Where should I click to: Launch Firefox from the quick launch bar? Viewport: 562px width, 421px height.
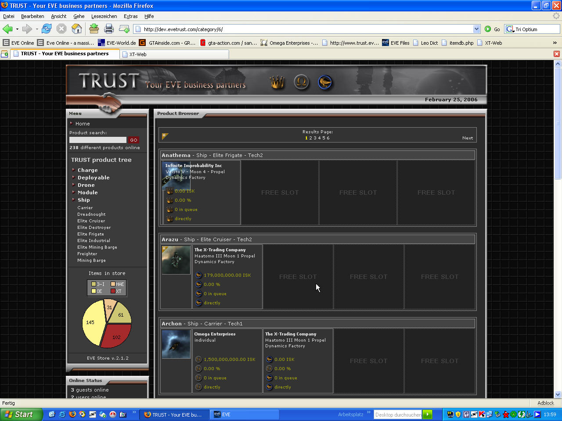[72, 414]
